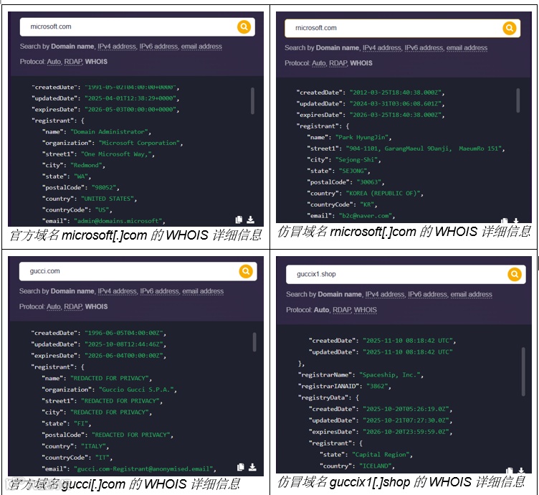Copy the microsoft.com WHOIS result via copy icon
Image resolution: width=539 pixels, height=495 pixels.
pos(239,220)
